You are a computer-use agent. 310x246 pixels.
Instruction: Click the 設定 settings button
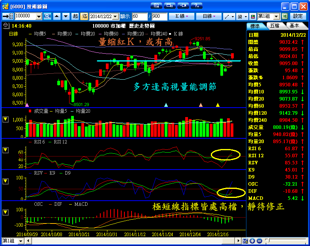click(x=298, y=16)
